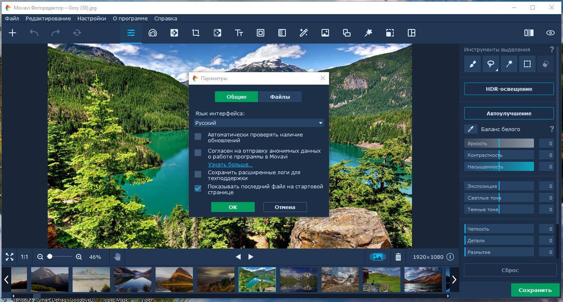Click the 1:1 actual size button
This screenshot has height=302, width=563.
[24, 257]
